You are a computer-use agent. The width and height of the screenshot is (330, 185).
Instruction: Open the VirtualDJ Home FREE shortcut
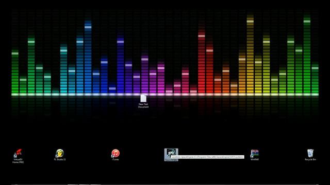[18, 156]
